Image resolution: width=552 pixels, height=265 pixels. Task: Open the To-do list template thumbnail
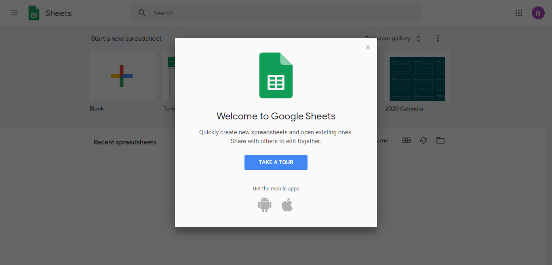(x=169, y=76)
